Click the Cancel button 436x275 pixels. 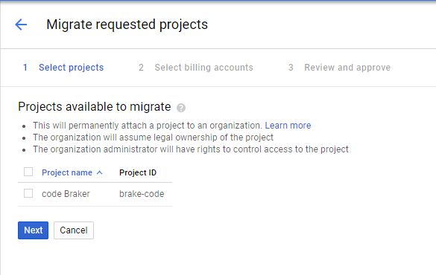click(x=74, y=230)
